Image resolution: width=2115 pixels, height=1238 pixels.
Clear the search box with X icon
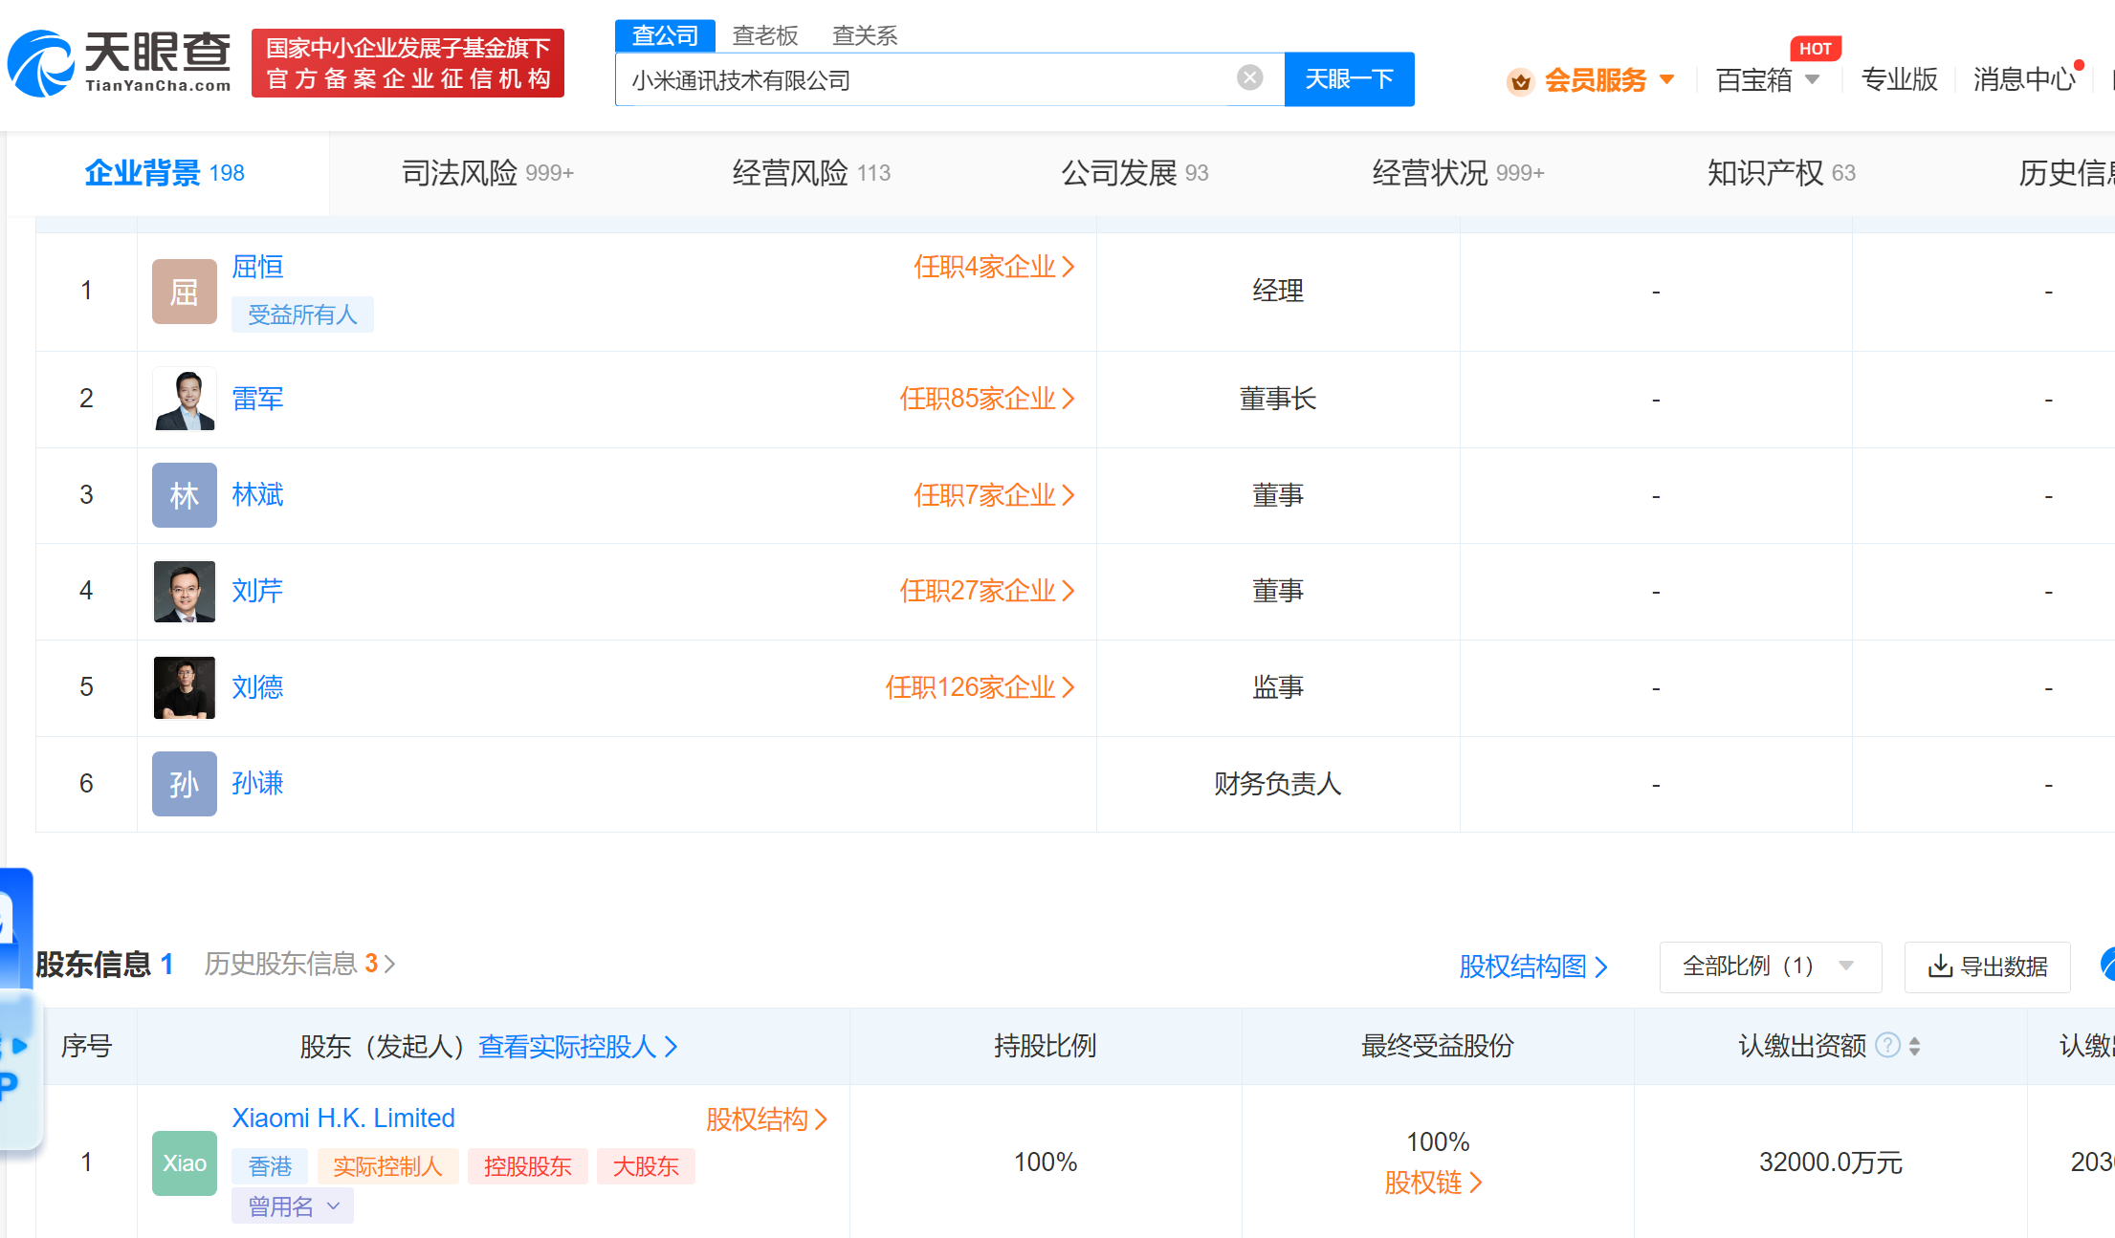tap(1249, 77)
